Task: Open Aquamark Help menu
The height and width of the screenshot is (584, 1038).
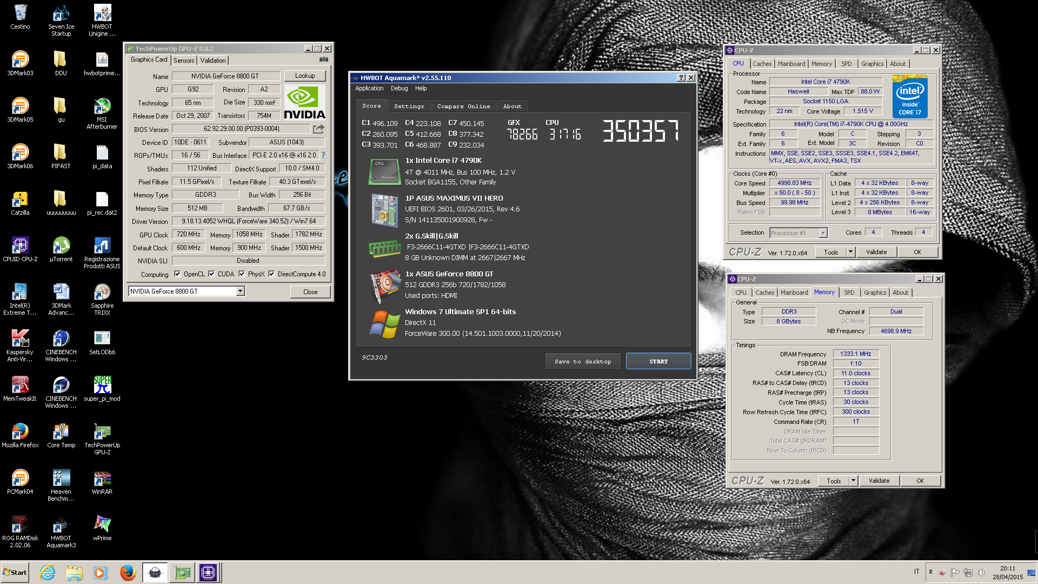Action: (x=421, y=88)
